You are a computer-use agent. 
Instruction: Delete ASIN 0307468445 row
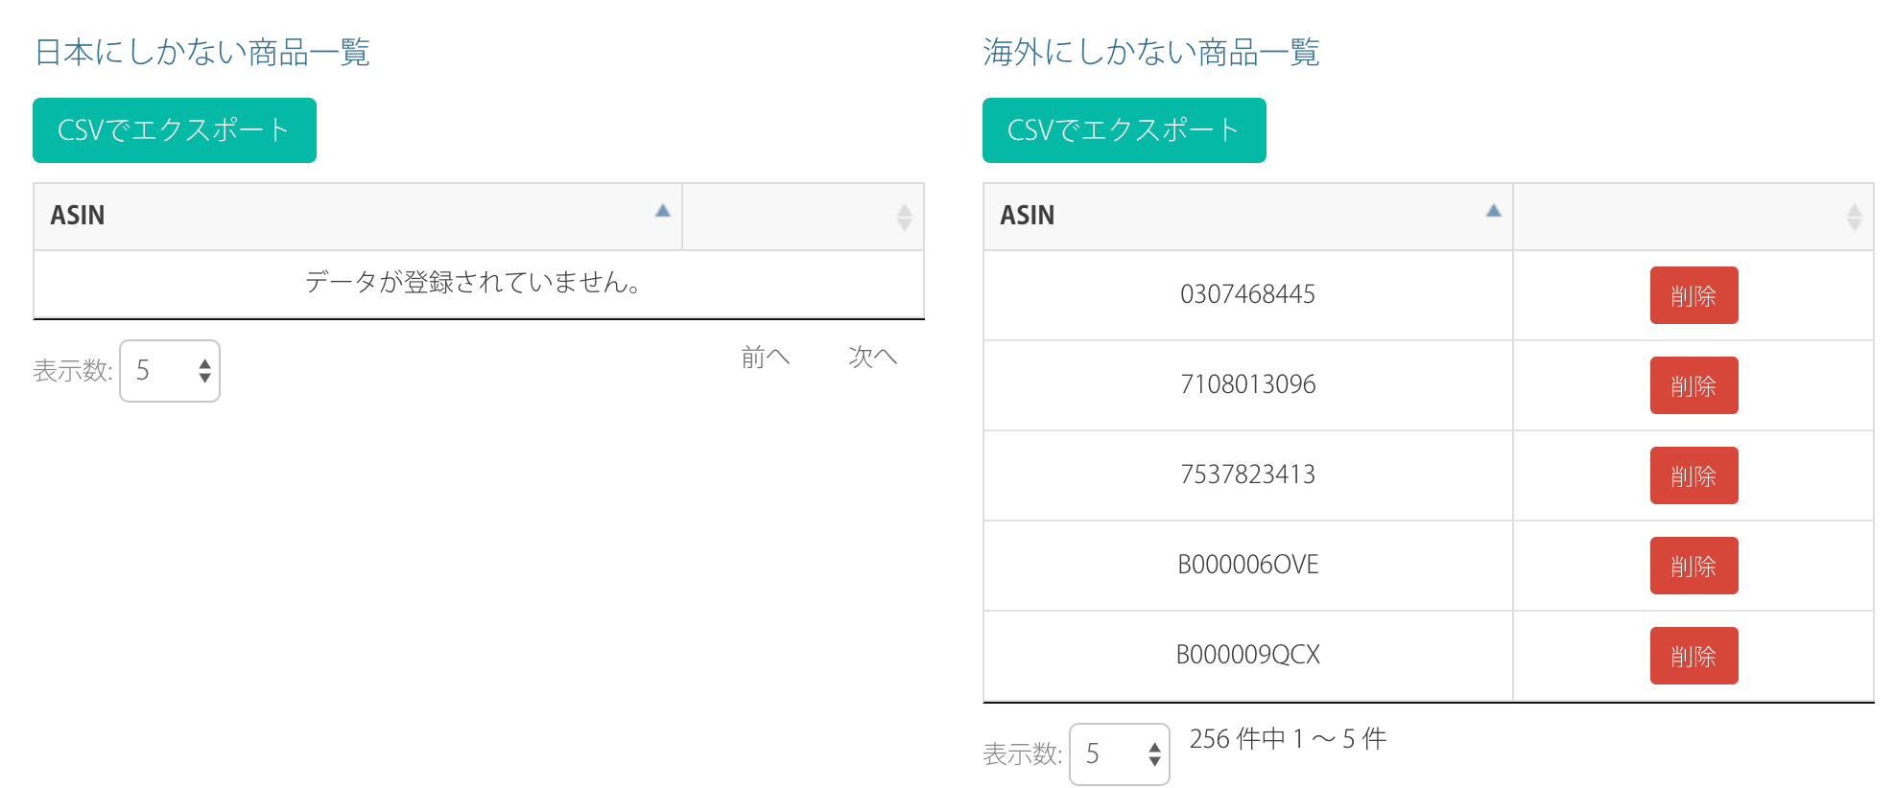[x=1693, y=295]
